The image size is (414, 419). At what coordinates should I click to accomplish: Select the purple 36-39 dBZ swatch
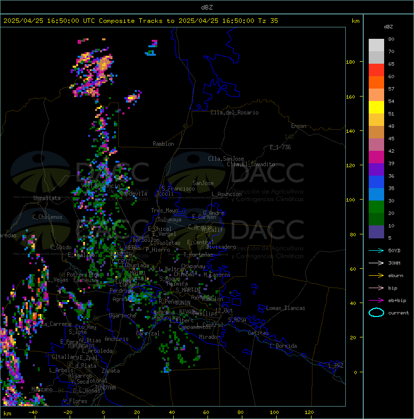[x=376, y=170]
